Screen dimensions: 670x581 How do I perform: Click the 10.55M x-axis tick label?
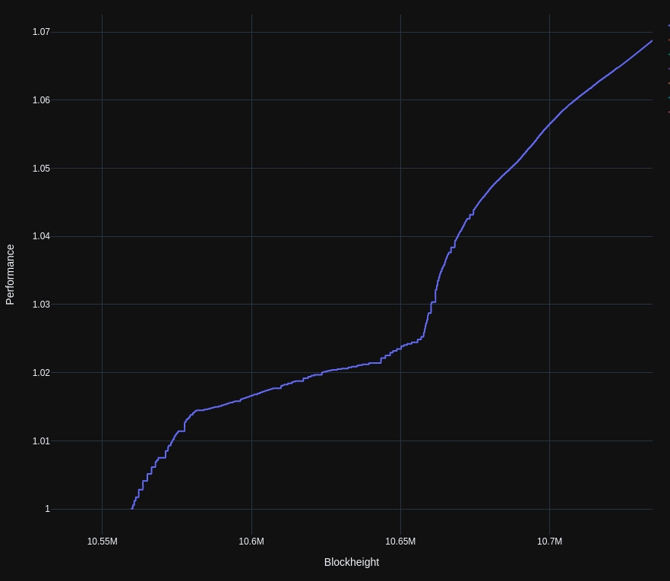tap(102, 542)
